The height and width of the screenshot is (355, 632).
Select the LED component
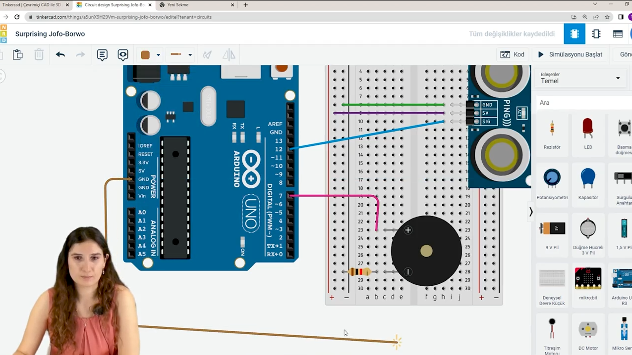(x=588, y=133)
